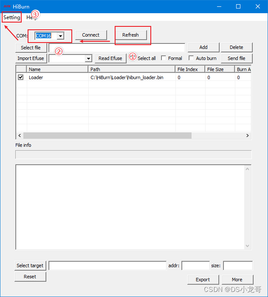Click the Connect button
Viewport: 268px width, 297px height.
point(91,35)
